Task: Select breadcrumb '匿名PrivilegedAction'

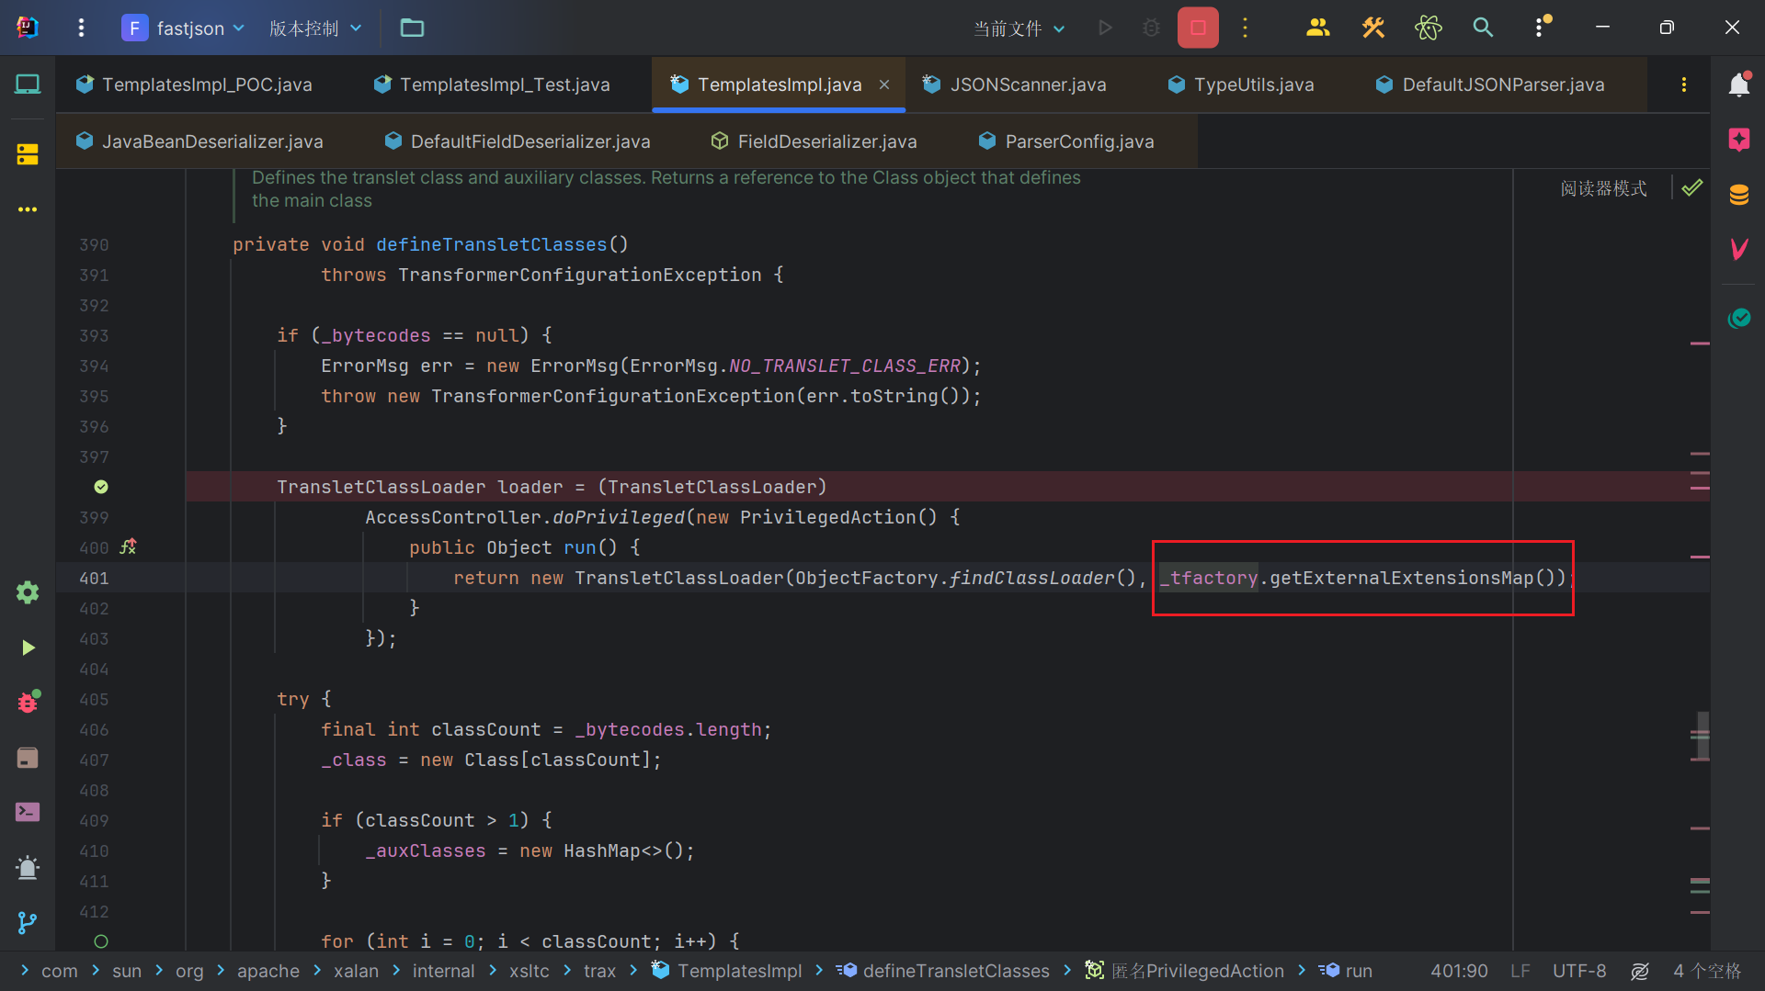Action: tap(1185, 971)
